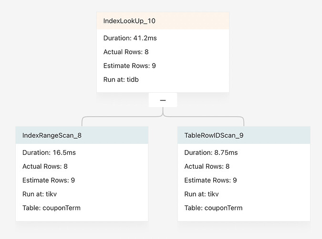Click Actual Rows in the TableRowIDScan_9 node
The height and width of the screenshot is (239, 322).
pyautogui.click(x=207, y=166)
